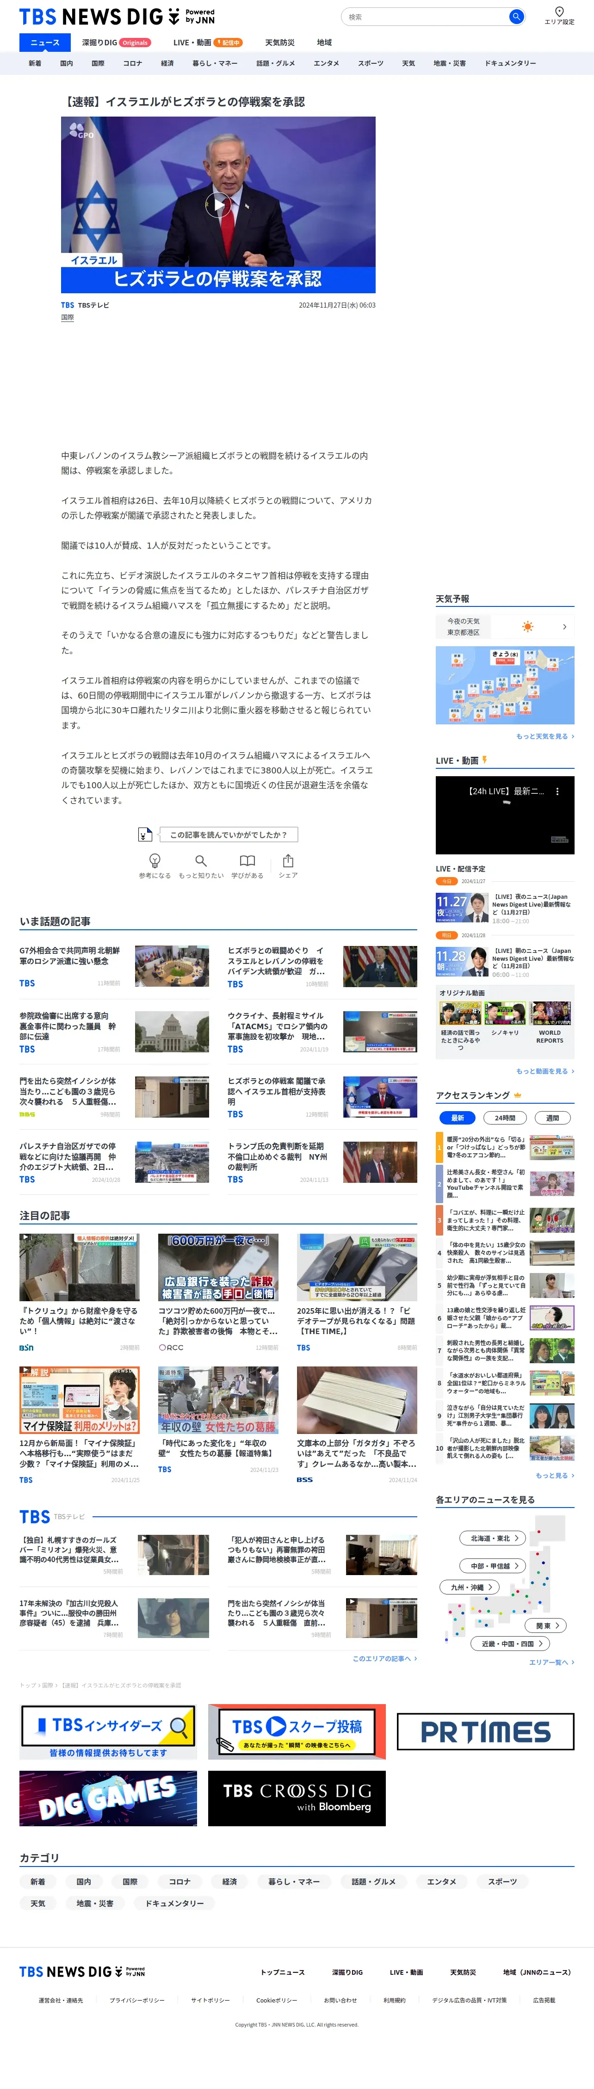Image resolution: width=594 pixels, height=2089 pixels.
Task: Click the DIG GAMES banner
Action: point(108,1798)
